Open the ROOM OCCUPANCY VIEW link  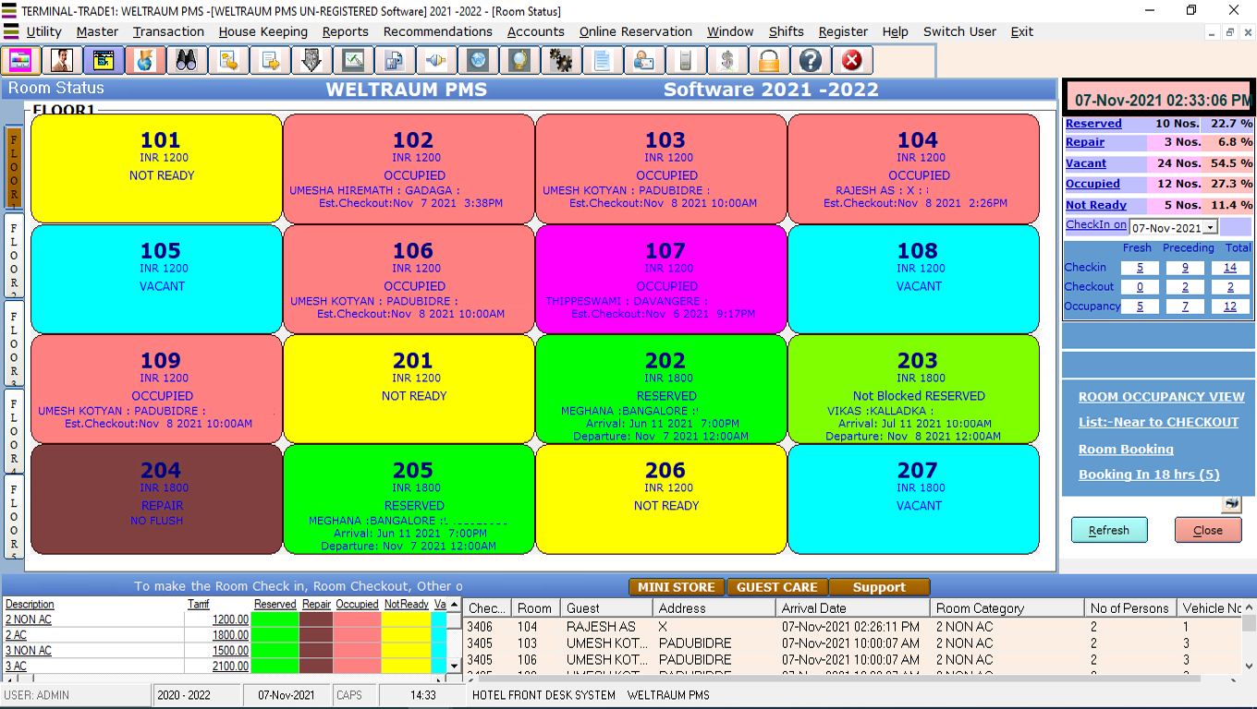click(x=1162, y=397)
